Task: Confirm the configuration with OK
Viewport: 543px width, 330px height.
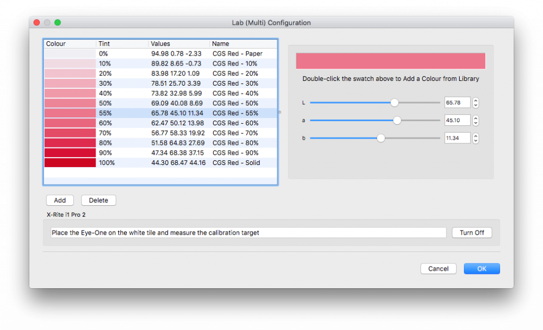Action: pyautogui.click(x=481, y=268)
